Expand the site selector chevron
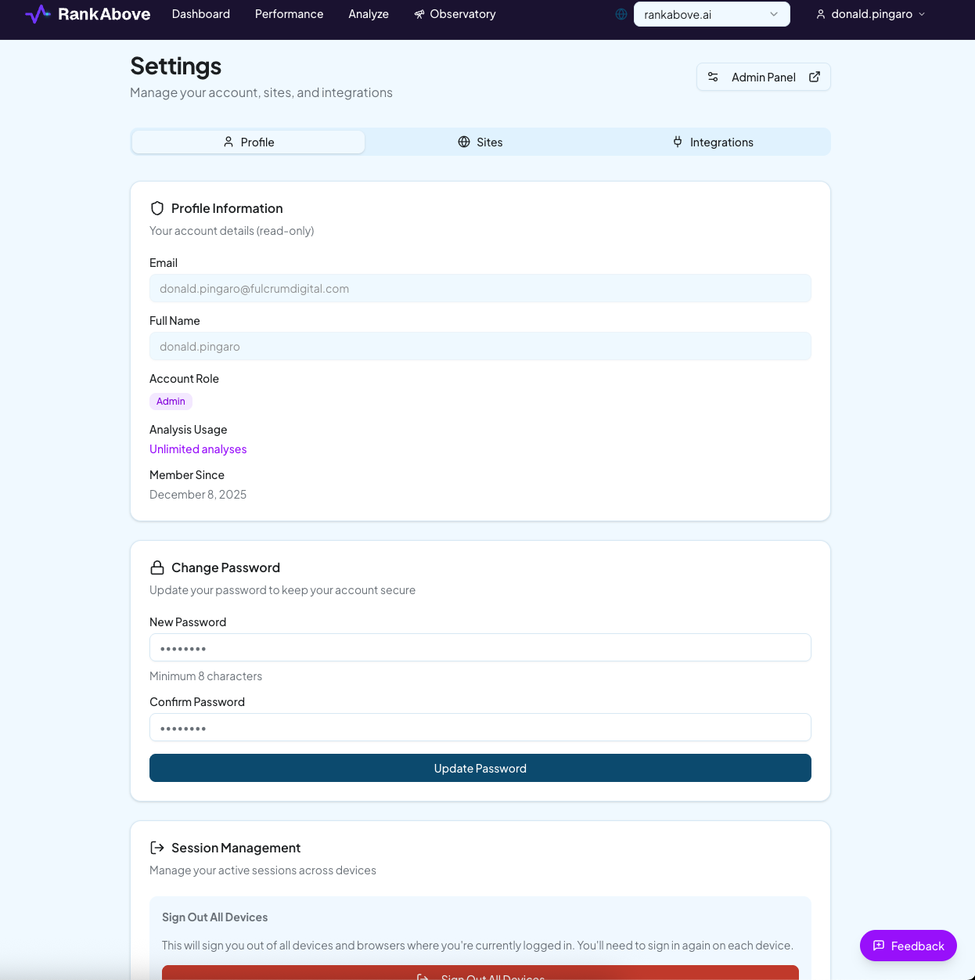 pos(774,14)
